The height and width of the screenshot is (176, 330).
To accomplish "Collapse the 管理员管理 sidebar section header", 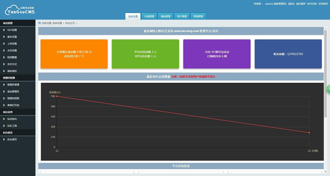I will 18,78.
